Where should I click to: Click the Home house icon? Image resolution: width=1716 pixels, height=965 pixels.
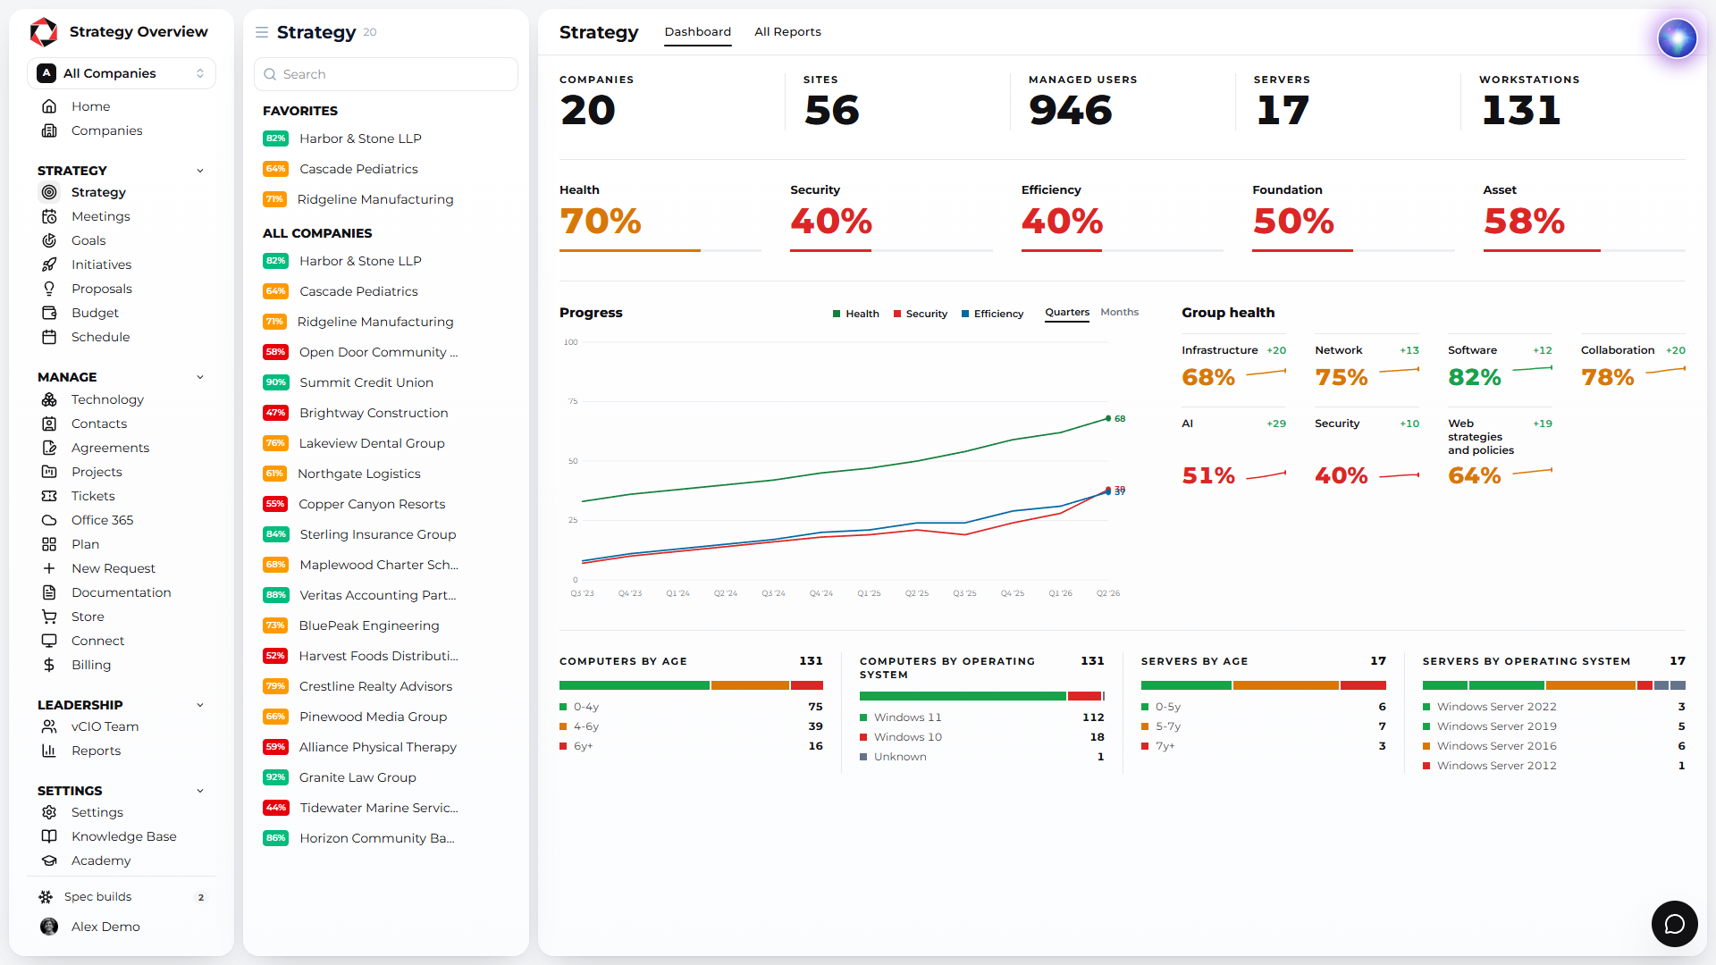click(x=49, y=106)
